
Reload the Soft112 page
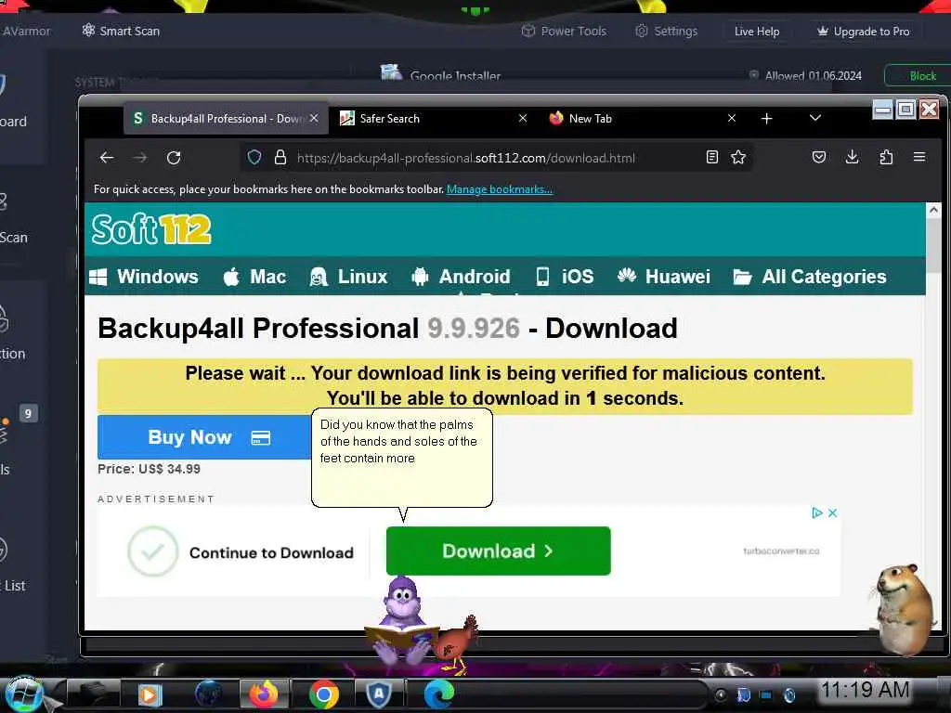[174, 158]
